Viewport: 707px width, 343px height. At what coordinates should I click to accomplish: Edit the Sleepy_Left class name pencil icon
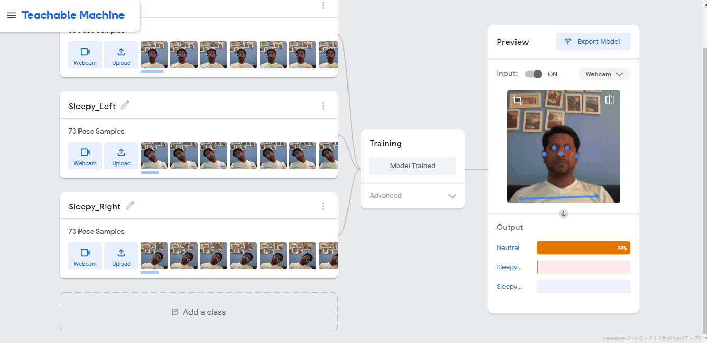[125, 105]
